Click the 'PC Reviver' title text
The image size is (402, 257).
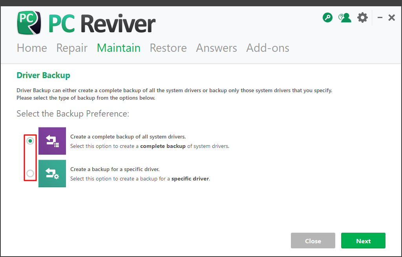(102, 24)
